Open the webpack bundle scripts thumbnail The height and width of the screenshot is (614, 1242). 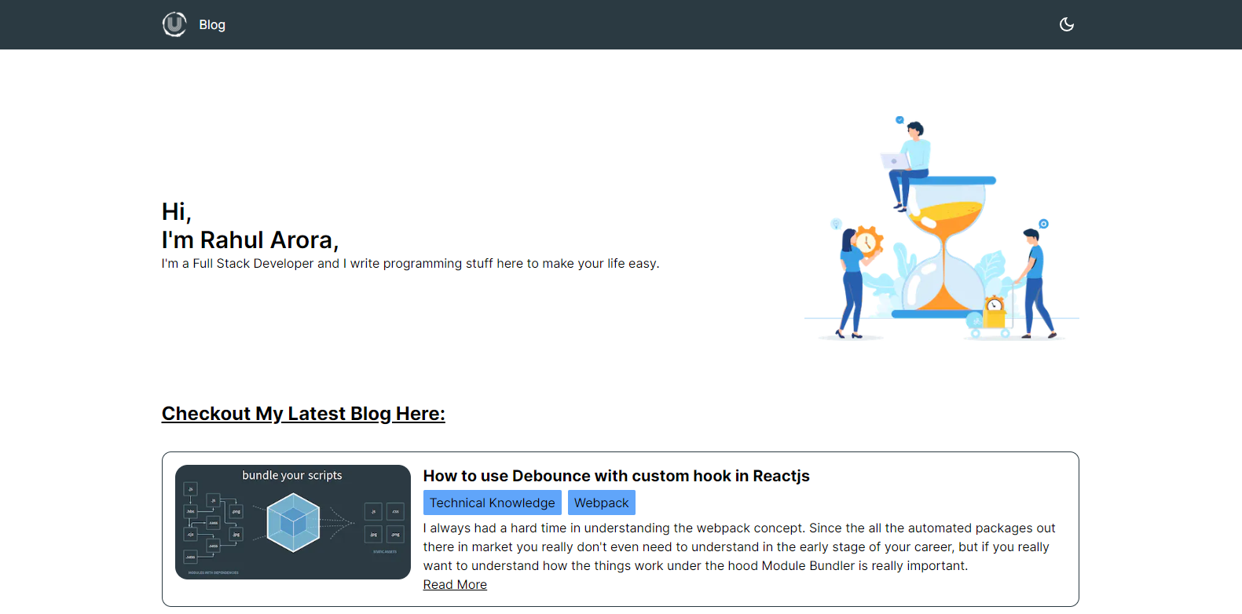(293, 522)
